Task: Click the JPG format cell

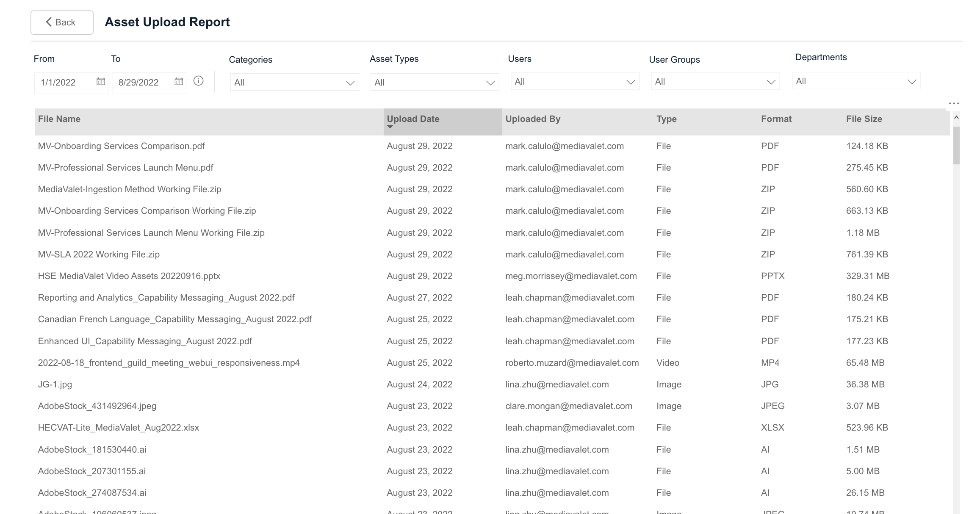Action: 770,384
